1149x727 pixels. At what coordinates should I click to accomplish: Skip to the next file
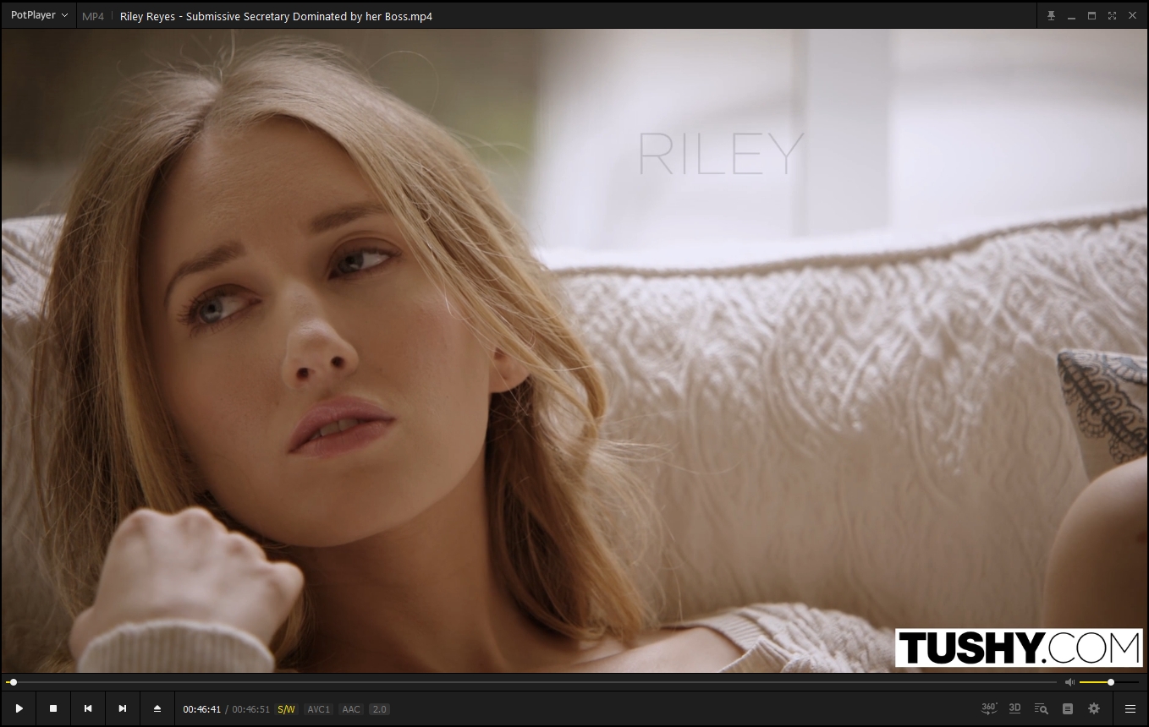pyautogui.click(x=123, y=708)
